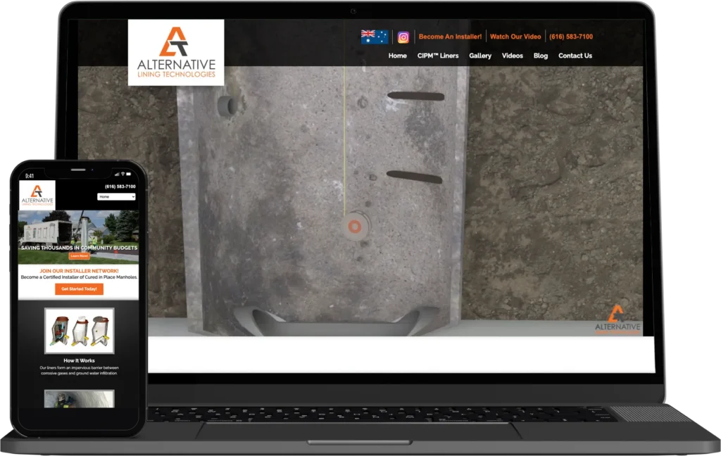This screenshot has height=456, width=721.
Task: Open the Home dropdown on the phone
Action: 116,197
